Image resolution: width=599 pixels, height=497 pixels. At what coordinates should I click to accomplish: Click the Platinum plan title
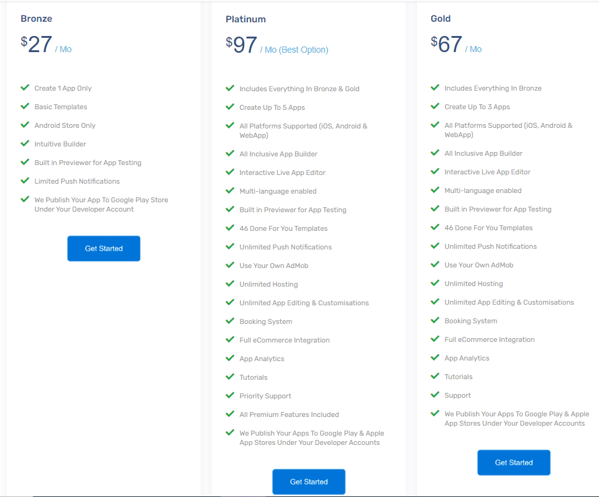click(x=245, y=19)
